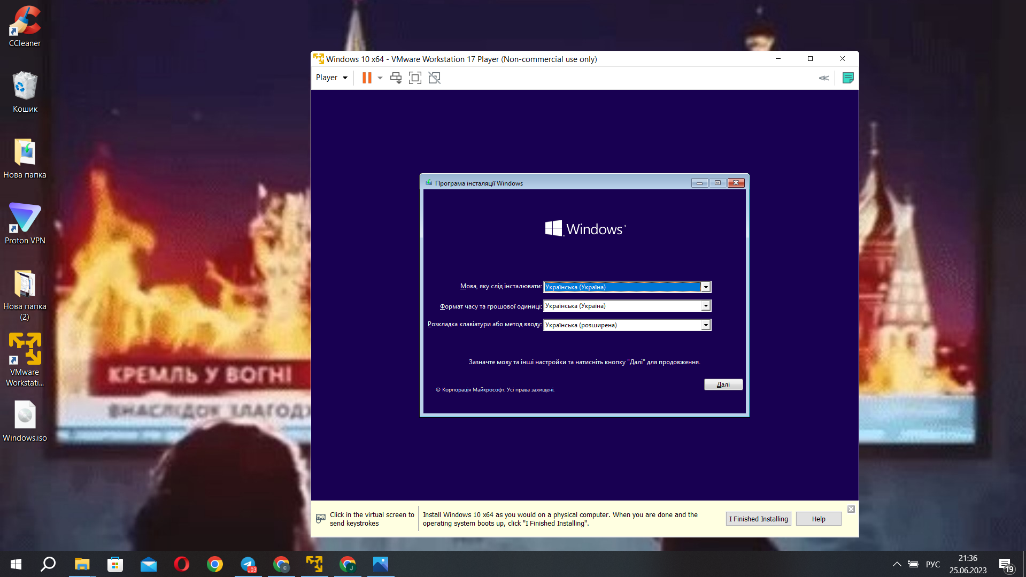Minimize the Windows Setup dialog
This screenshot has height=577, width=1026.
[699, 183]
